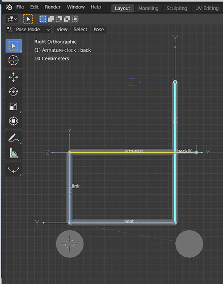The width and height of the screenshot is (223, 284).
Task: Open the Help menu
Action: pos(96,7)
